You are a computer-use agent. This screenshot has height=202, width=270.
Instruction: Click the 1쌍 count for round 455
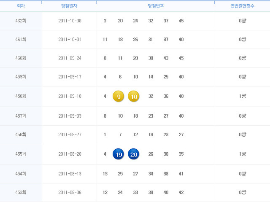(x=243, y=154)
